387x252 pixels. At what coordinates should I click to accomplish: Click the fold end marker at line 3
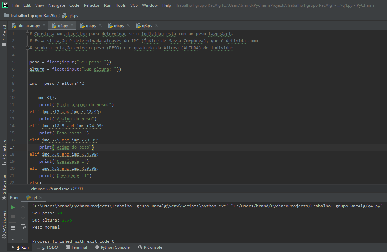tap(27, 48)
